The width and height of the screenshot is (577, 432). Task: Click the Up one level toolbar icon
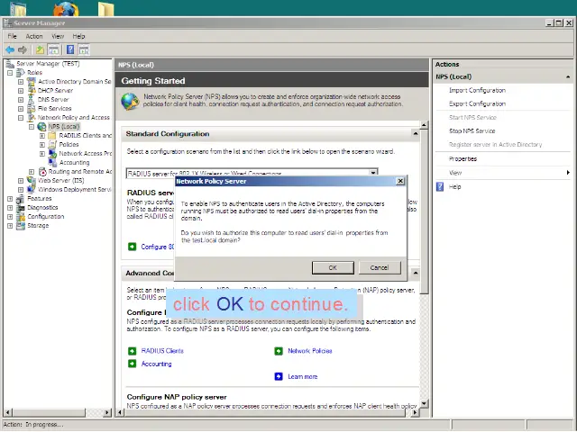tap(40, 49)
